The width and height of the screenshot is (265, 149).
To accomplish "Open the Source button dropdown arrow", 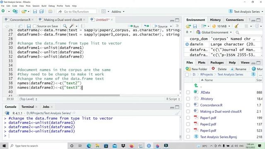I will [171, 26].
